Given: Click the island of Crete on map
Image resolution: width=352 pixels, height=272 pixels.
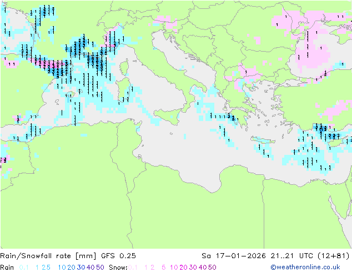Looking at the screenshot, I should 263,140.
